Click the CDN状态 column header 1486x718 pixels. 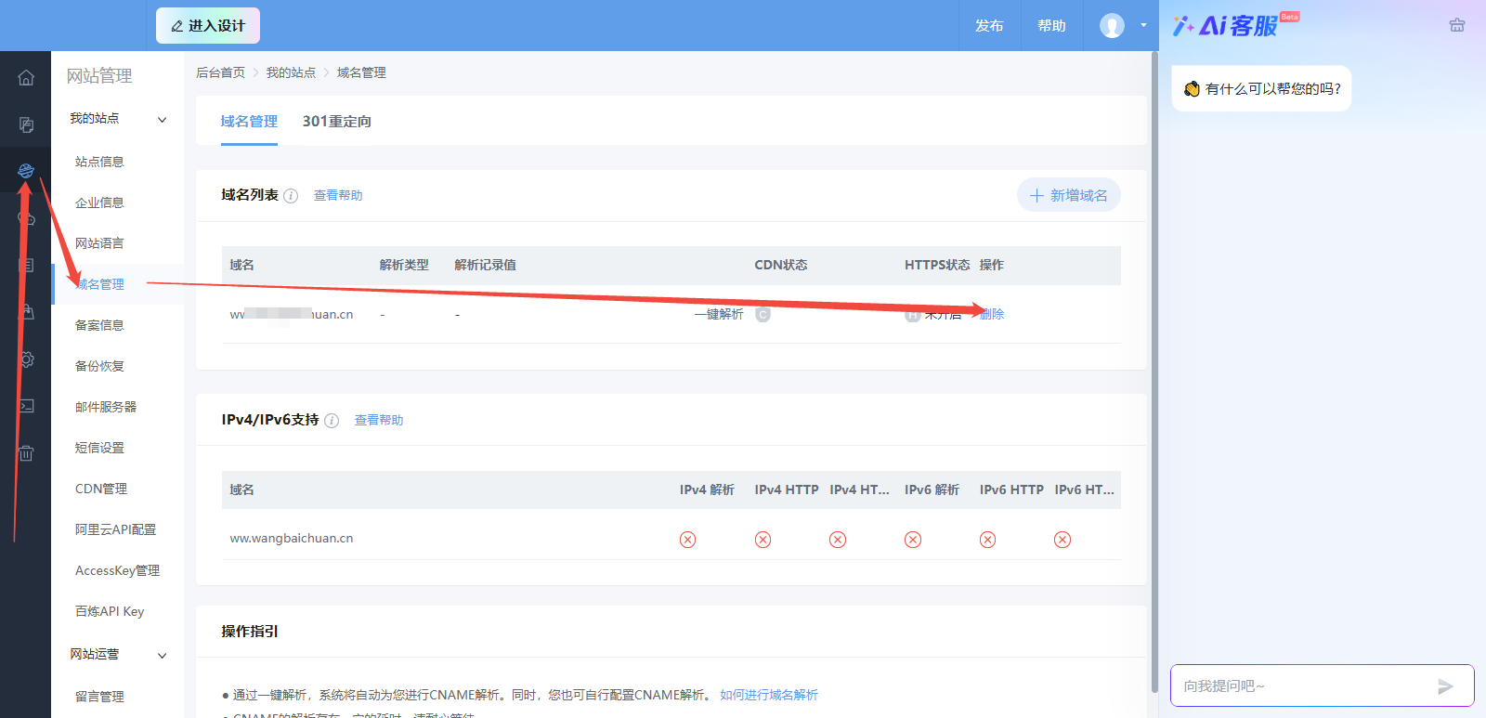tap(781, 266)
